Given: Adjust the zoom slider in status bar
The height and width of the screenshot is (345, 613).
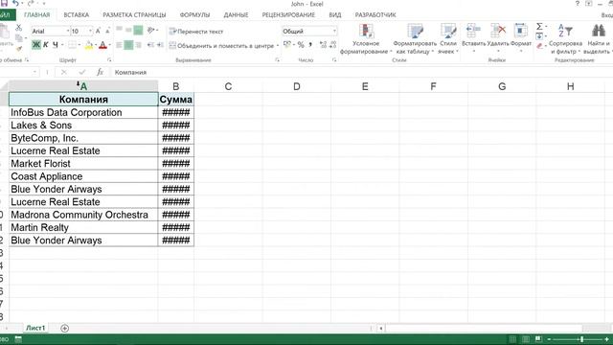Looking at the screenshot, I should pos(581,339).
